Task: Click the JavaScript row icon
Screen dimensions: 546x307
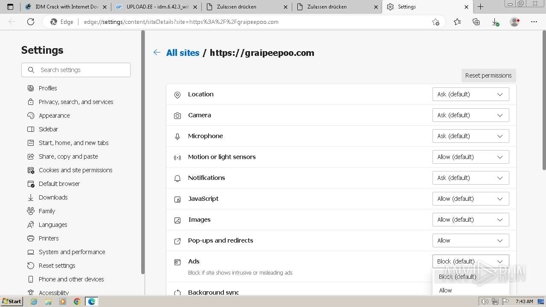Action: click(177, 199)
